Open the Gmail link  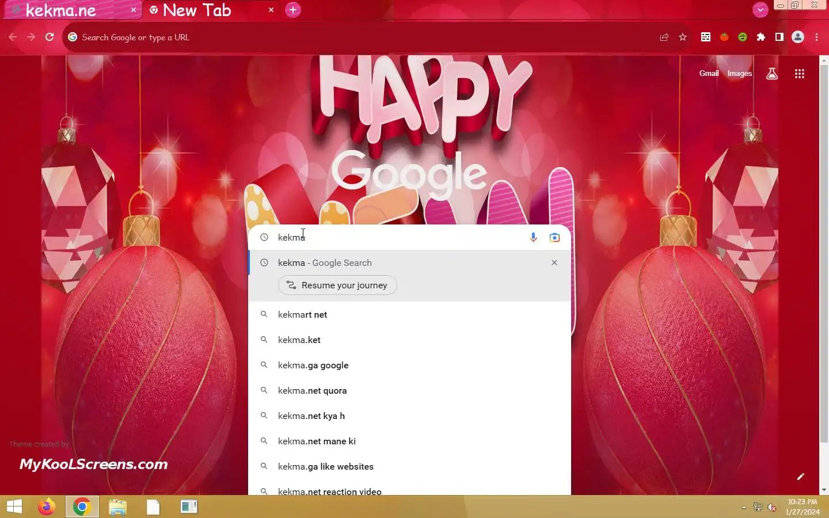click(709, 73)
